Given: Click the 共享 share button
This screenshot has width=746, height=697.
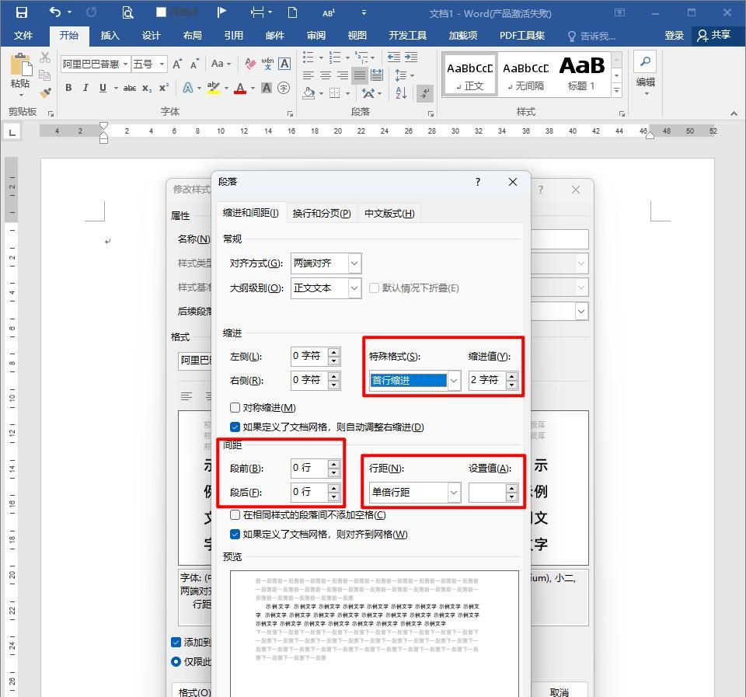Looking at the screenshot, I should point(714,36).
